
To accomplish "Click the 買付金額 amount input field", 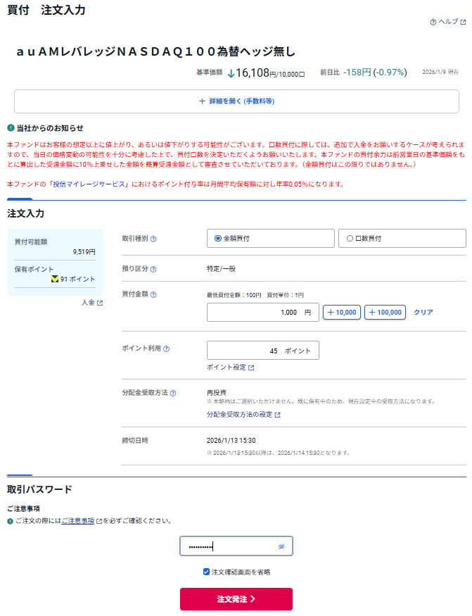I will pyautogui.click(x=263, y=312).
